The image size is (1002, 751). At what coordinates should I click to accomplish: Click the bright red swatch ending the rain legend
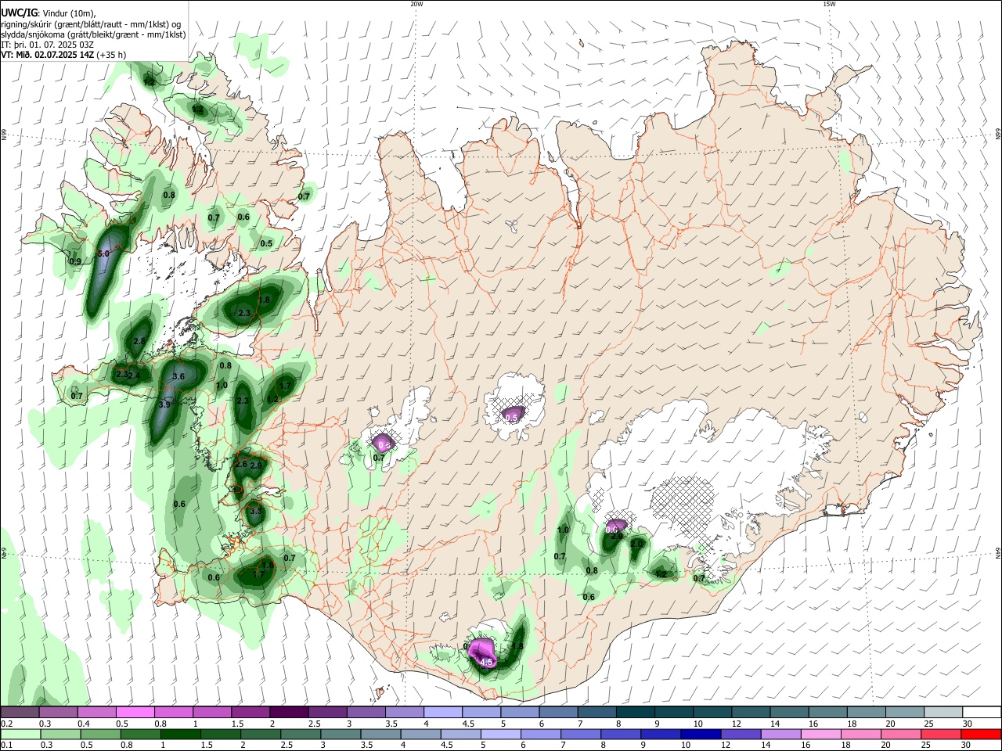pyautogui.click(x=980, y=735)
